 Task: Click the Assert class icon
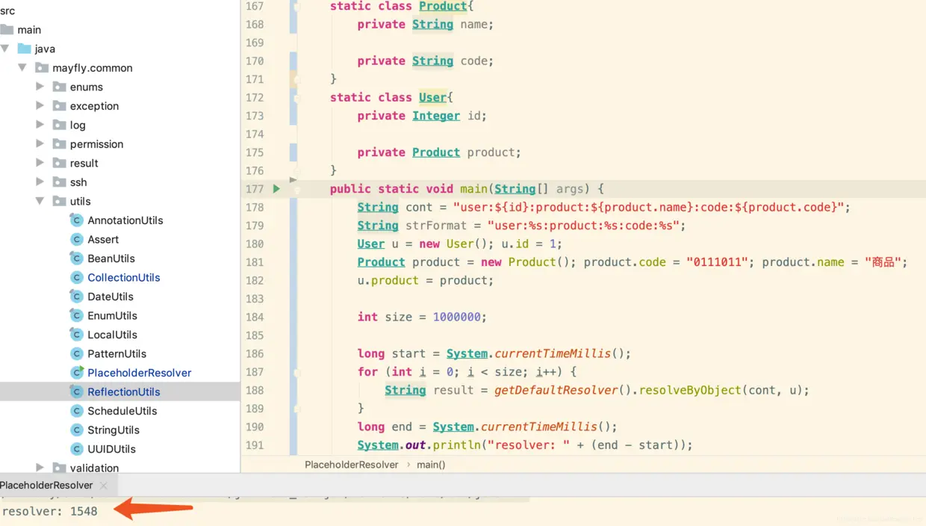click(x=76, y=239)
